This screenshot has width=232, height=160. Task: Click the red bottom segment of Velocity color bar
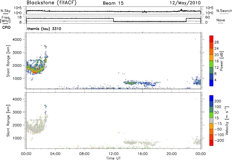[211, 143]
